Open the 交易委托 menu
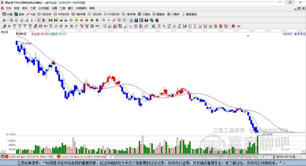The height and width of the screenshot is (166, 306). (x=81, y=8)
